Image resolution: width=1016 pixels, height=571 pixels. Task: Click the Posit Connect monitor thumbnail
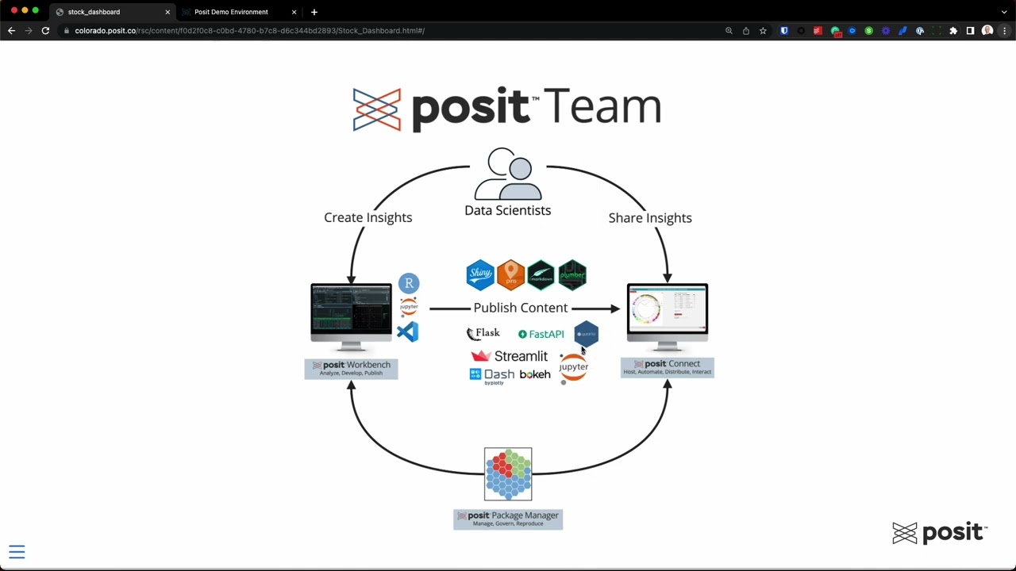tap(667, 316)
